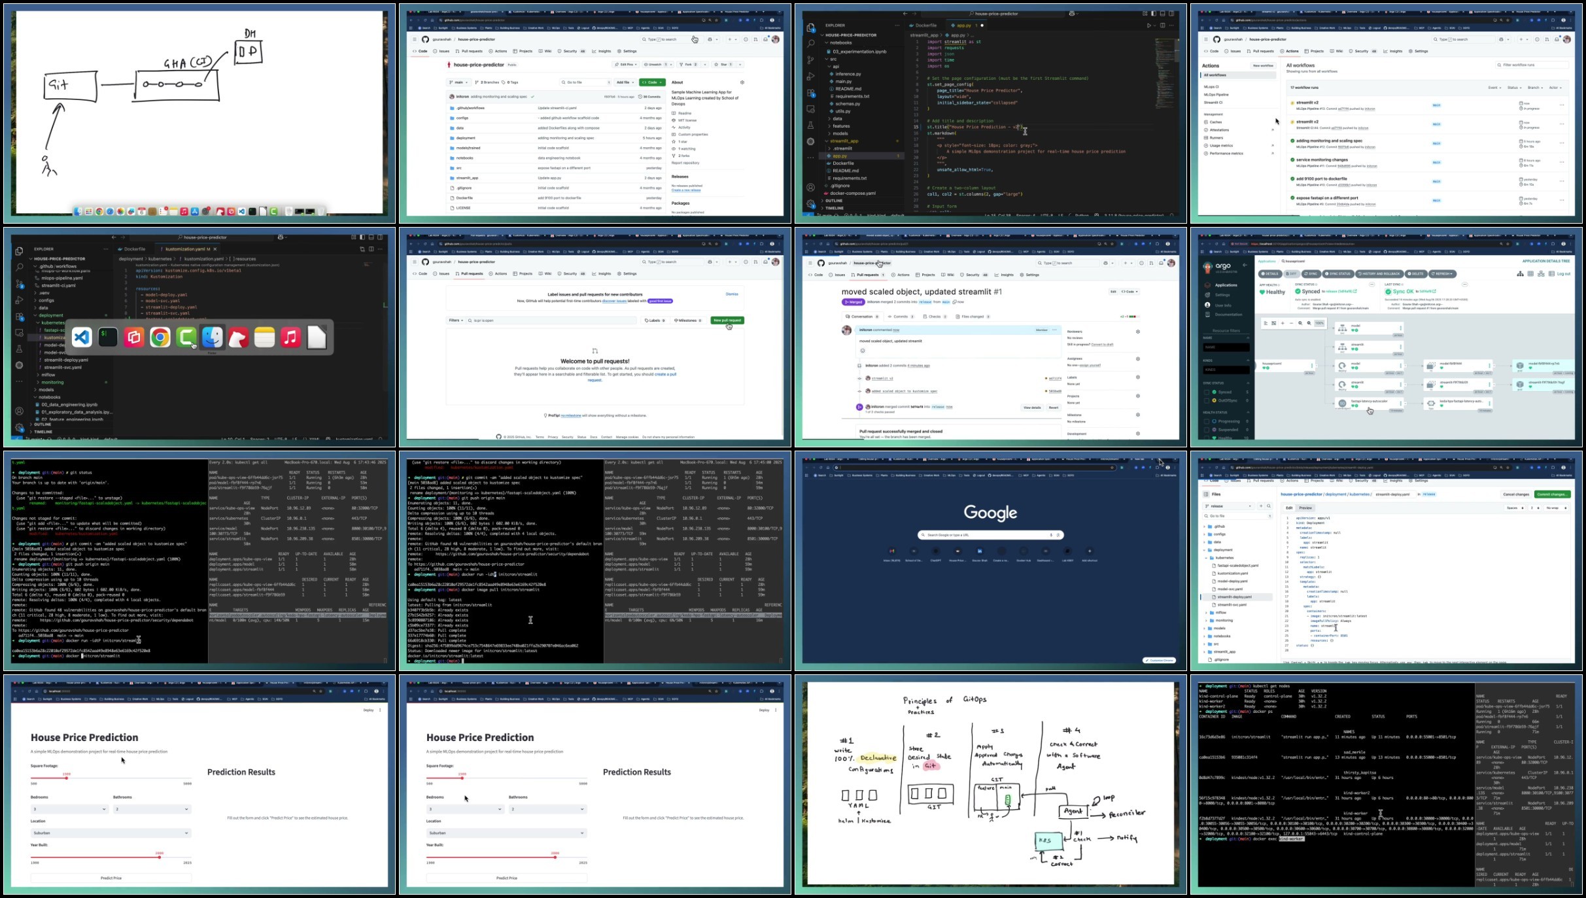This screenshot has height=898, width=1586.
Task: Check the OutOfSync filter in Argo
Action: coord(1207,400)
